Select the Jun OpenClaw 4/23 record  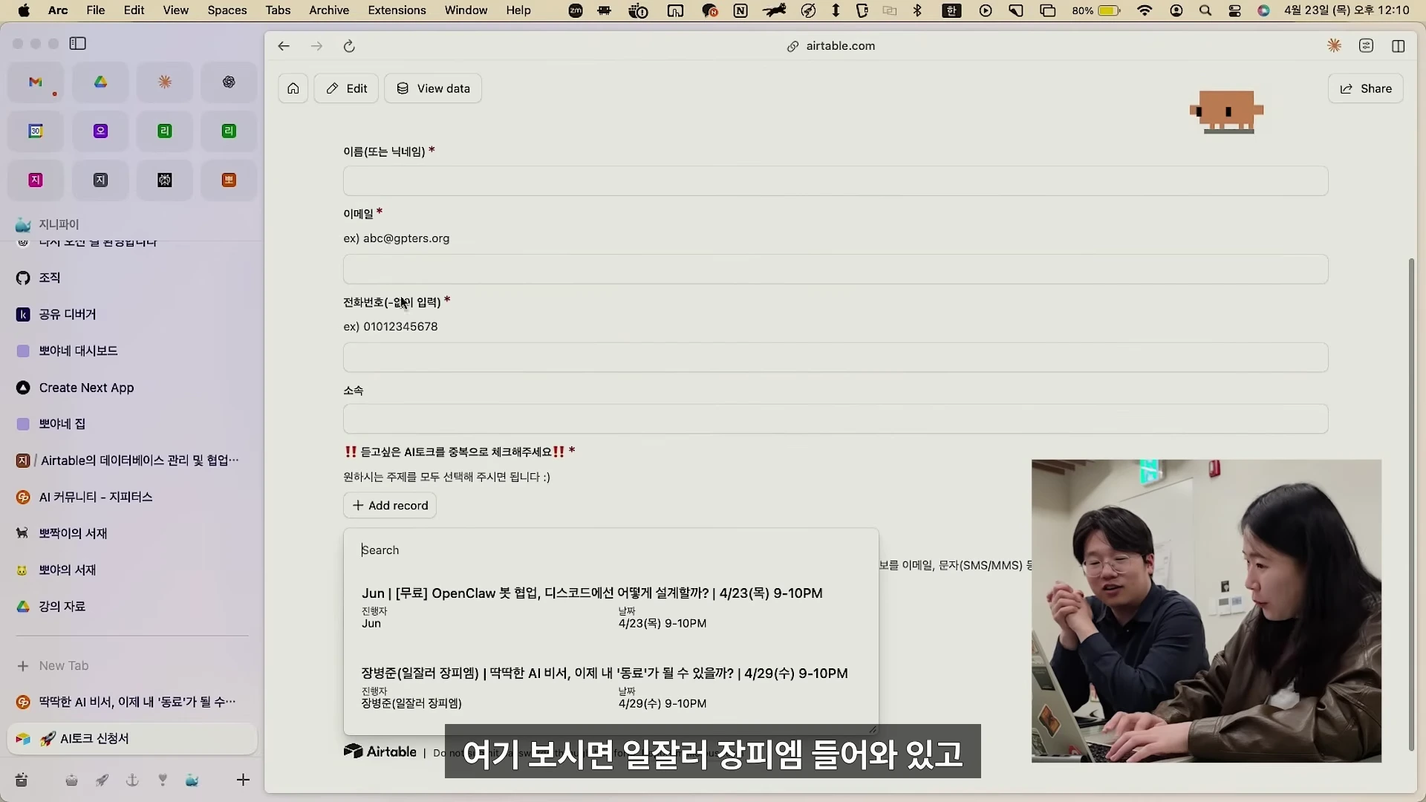(x=611, y=607)
